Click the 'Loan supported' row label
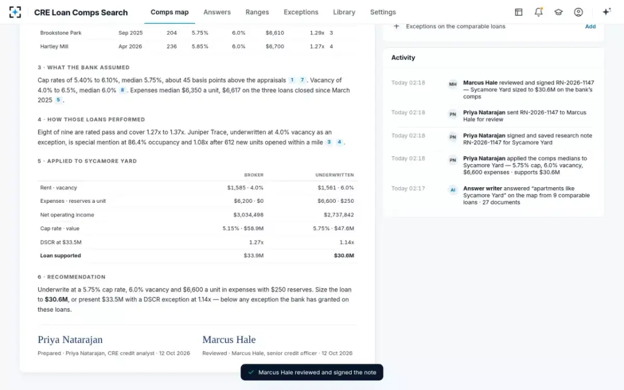Viewport: 624px width, 390px height. tap(60, 256)
